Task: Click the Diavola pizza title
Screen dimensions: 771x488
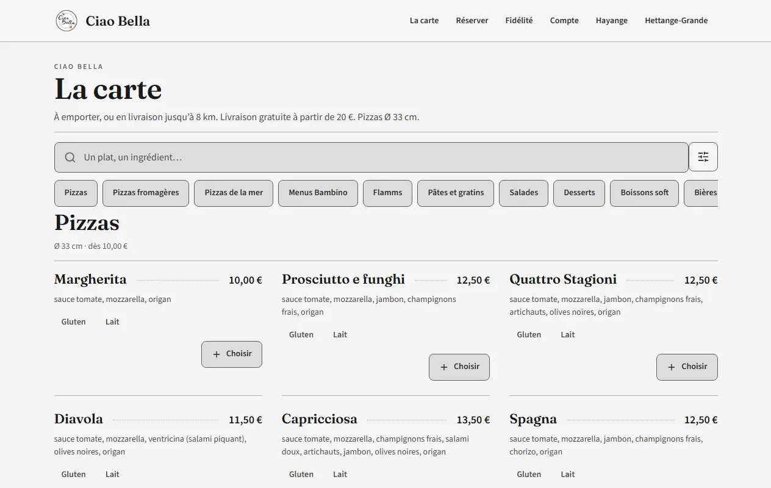Action: (x=79, y=419)
